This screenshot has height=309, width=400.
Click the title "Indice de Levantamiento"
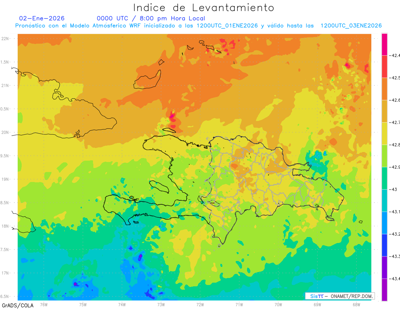coord(204,8)
